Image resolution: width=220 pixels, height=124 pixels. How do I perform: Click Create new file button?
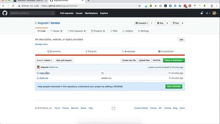129,60
